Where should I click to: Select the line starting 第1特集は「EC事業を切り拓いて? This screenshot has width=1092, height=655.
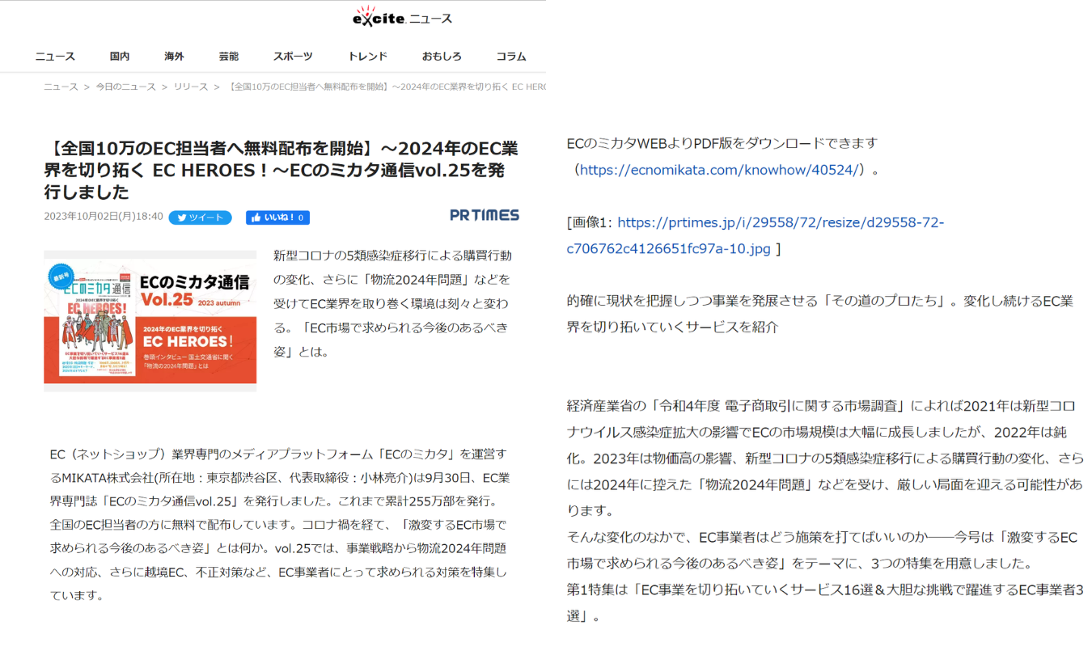825,602
